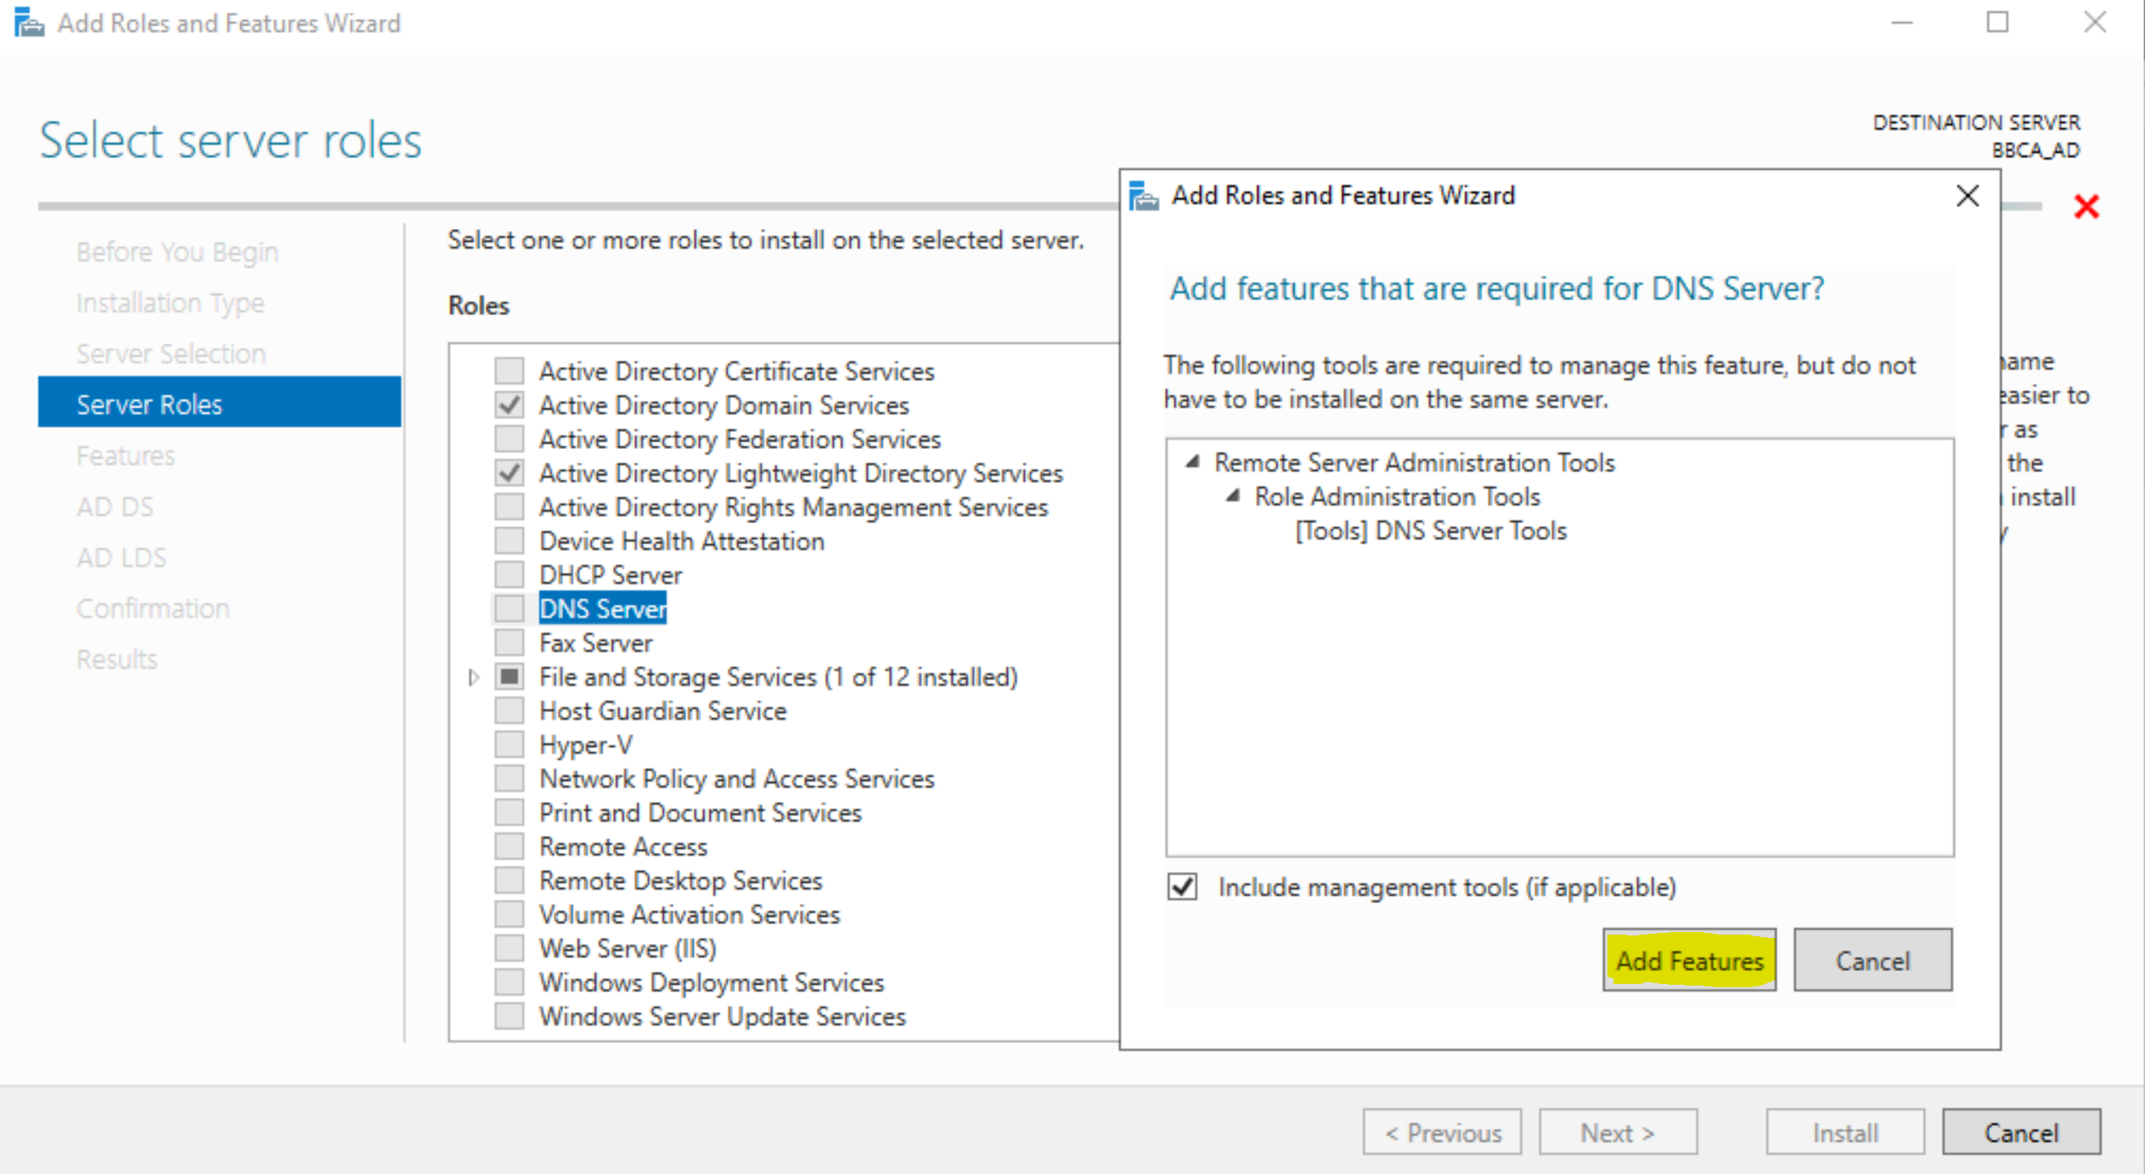Select [Tools] DNS Server Tools item
The height and width of the screenshot is (1174, 2145).
pyautogui.click(x=1431, y=531)
